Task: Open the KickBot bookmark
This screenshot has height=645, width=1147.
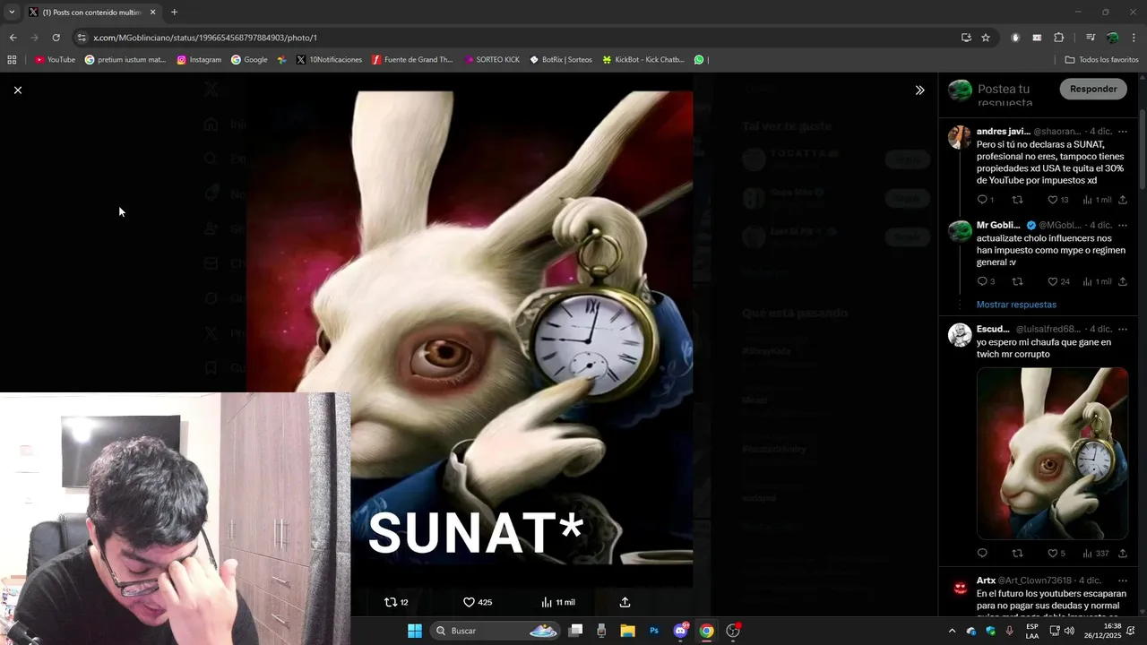Action: point(643,60)
